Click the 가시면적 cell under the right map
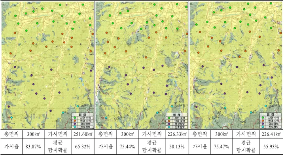The width and height of the screenshot is (284, 157). pyautogui.click(x=246, y=134)
